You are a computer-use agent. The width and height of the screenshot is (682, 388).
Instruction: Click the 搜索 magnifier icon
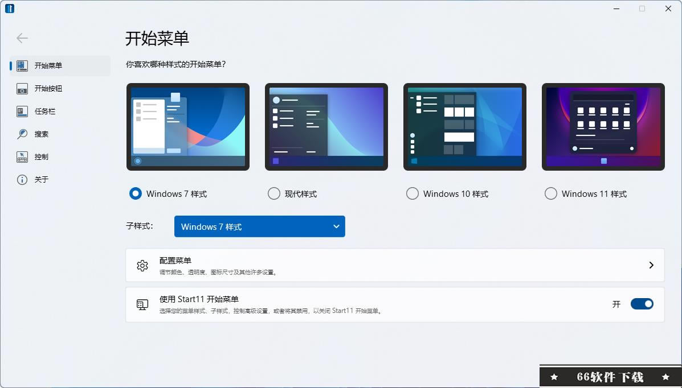coord(22,134)
